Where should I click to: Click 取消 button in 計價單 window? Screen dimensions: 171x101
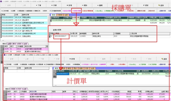click(x=133, y=59)
